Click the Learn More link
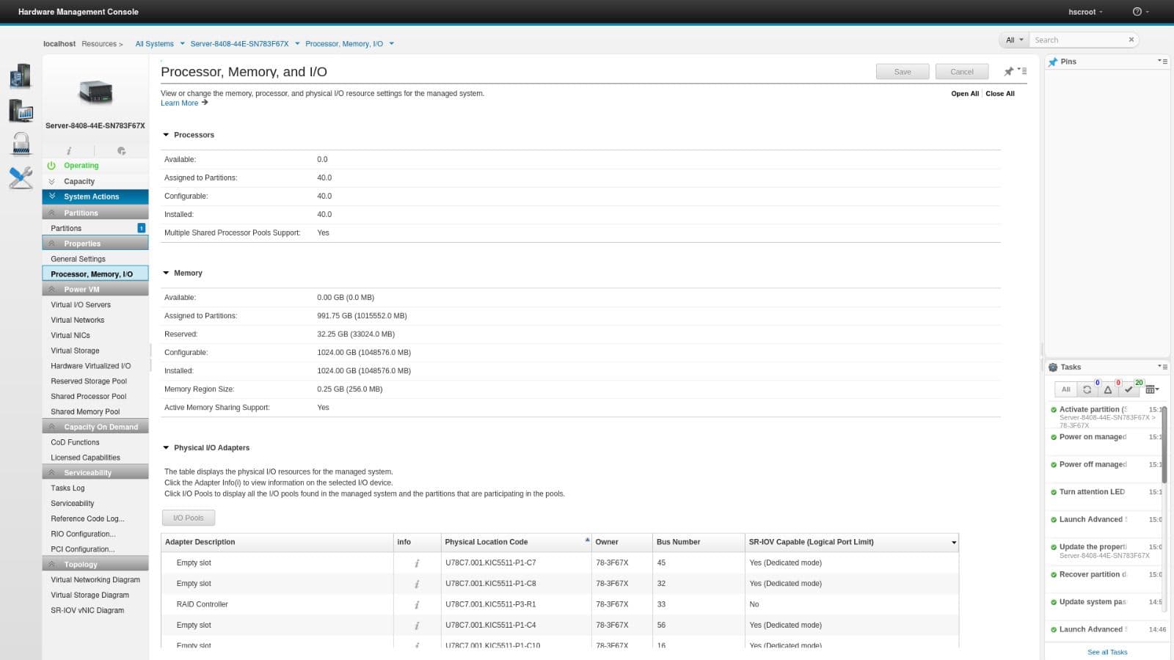The height and width of the screenshot is (660, 1174). [180, 103]
